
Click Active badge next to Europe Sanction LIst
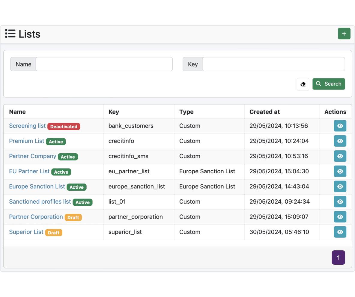76,187
